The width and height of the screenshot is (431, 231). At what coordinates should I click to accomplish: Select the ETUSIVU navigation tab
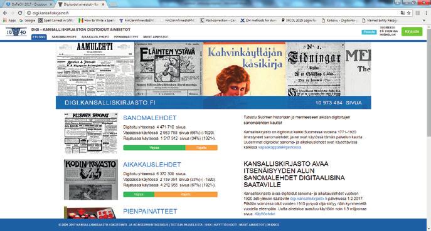click(39, 37)
